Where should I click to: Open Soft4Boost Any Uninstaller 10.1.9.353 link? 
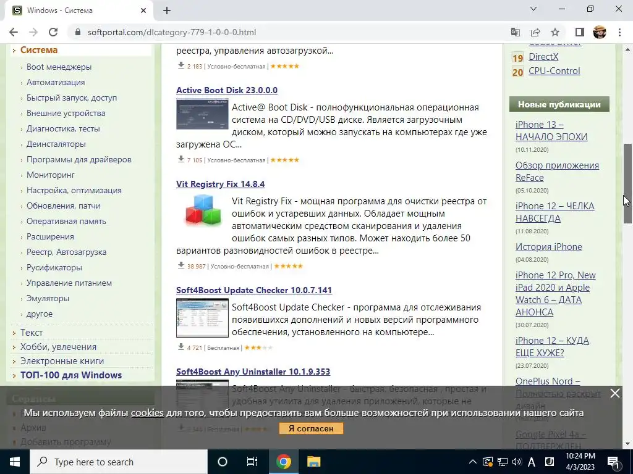[253, 372]
